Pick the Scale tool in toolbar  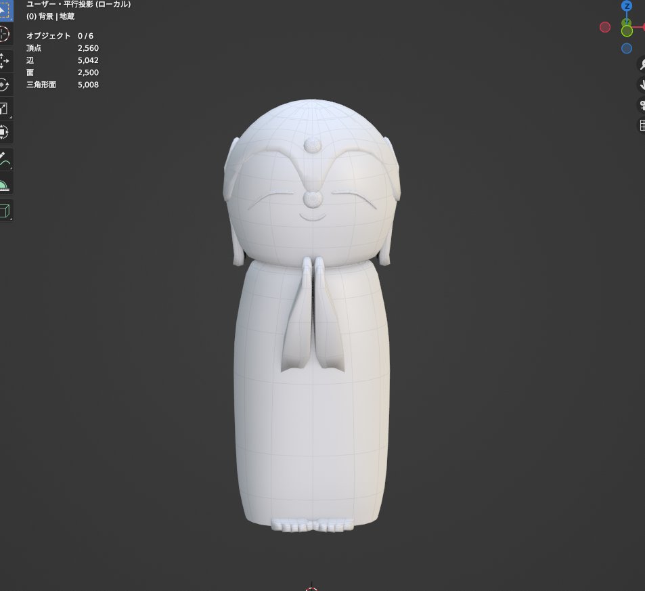pyautogui.click(x=5, y=108)
